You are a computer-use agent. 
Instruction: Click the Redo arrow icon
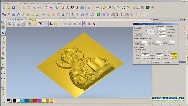(40, 8)
